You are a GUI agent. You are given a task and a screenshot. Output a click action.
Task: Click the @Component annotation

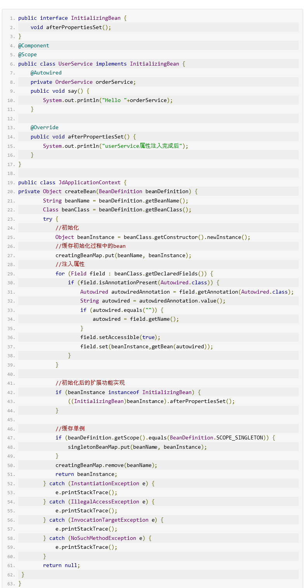[34, 45]
